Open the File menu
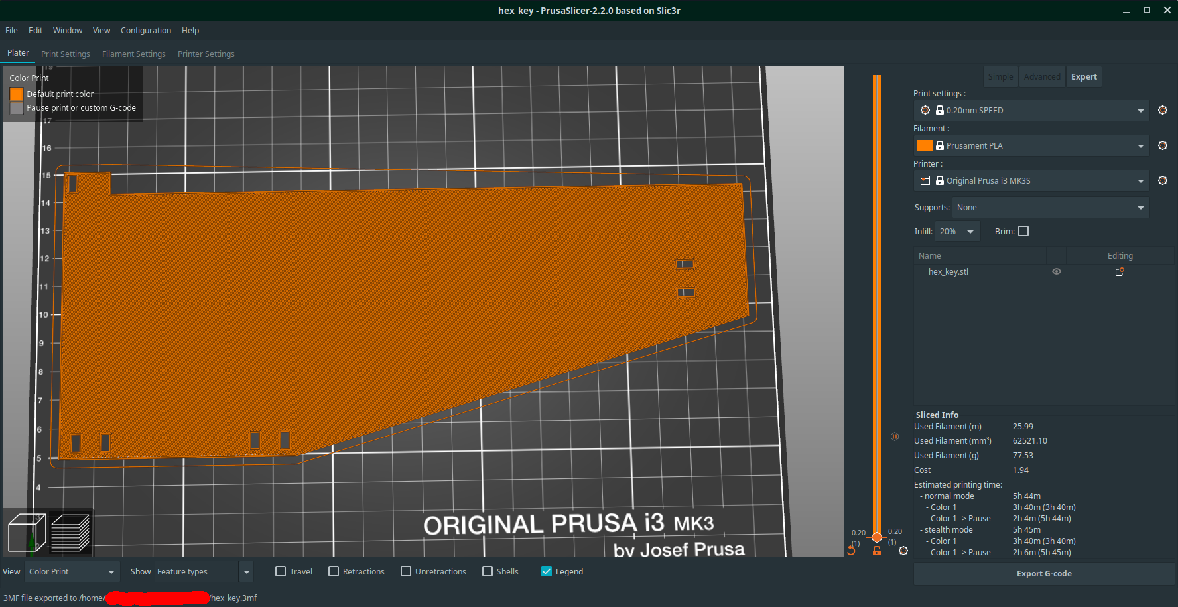This screenshot has height=607, width=1178. (x=11, y=30)
